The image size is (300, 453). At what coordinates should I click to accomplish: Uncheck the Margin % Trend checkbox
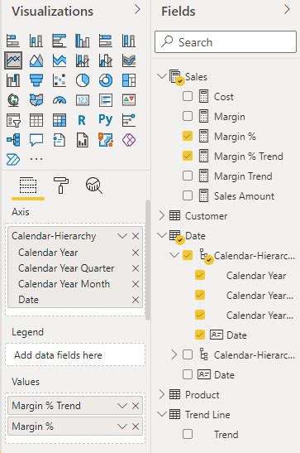(x=188, y=156)
